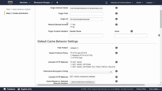The width and height of the screenshot is (162, 91).
Task: Click the Feedback link
Action: [x=11, y=89]
